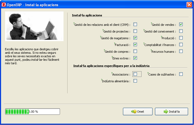Check the Cases de subhastes box
The height and width of the screenshot is (125, 194).
(181, 74)
